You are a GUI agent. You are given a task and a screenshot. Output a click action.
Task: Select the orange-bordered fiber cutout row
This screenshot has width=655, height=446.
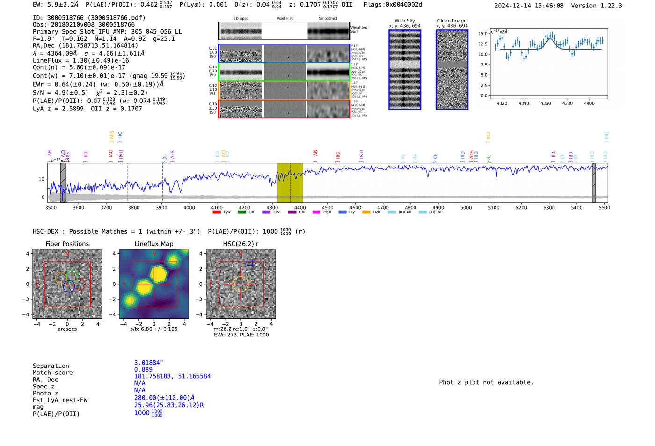point(284,90)
